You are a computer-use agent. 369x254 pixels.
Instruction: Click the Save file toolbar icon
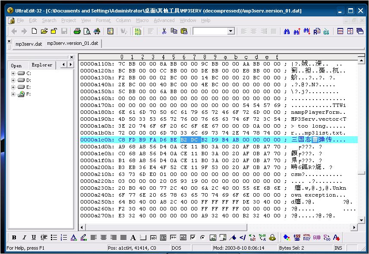pyautogui.click(x=64, y=31)
